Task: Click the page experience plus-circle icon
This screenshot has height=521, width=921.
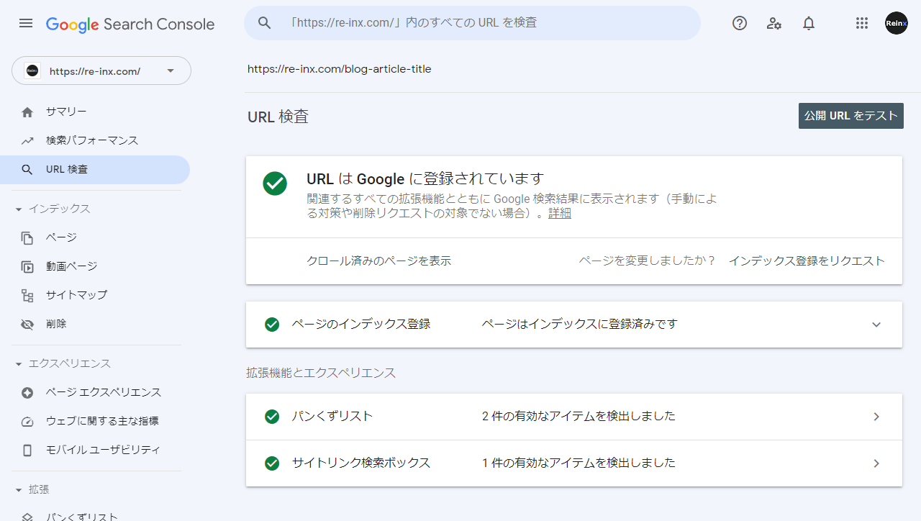Action: (x=27, y=393)
